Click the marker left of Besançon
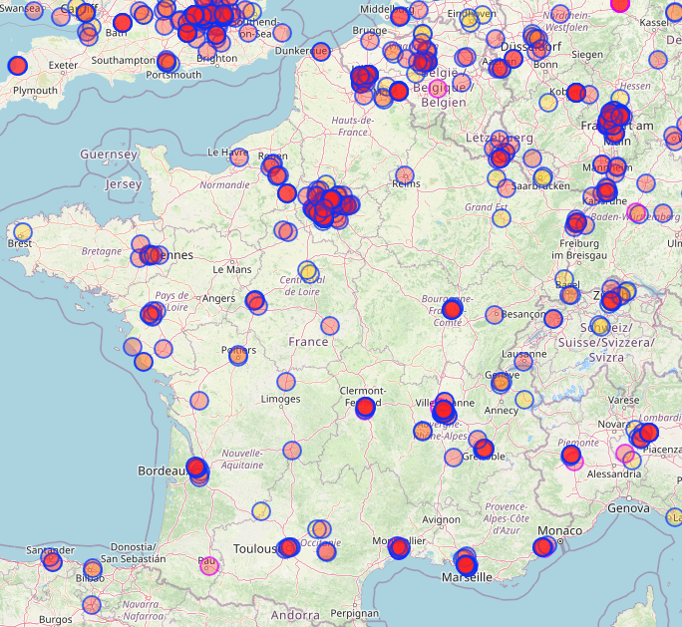The width and height of the screenshot is (682, 627). (x=494, y=314)
